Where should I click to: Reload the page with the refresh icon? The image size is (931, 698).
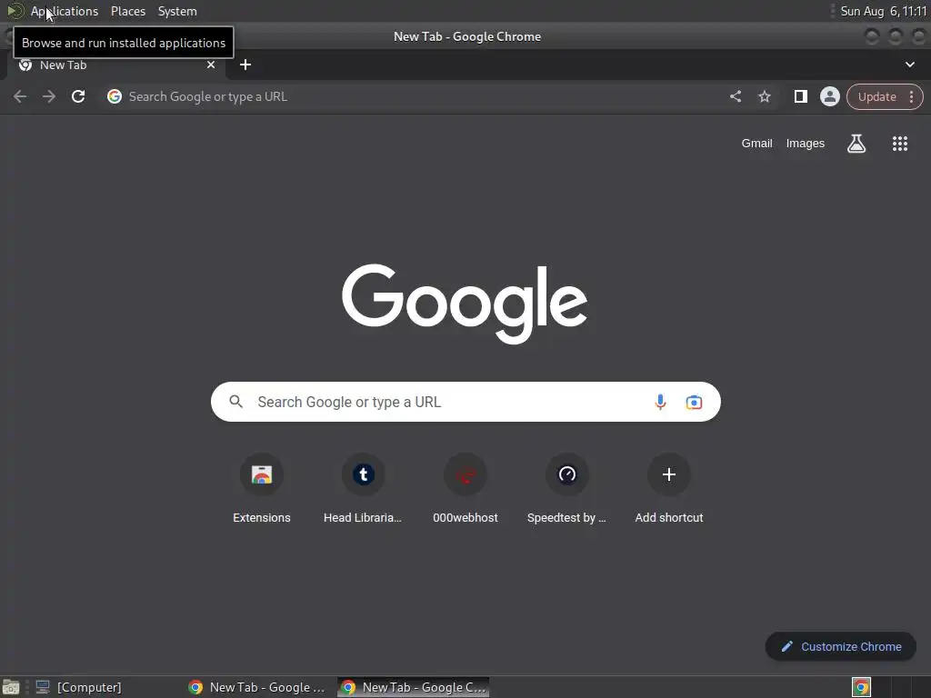click(x=78, y=96)
